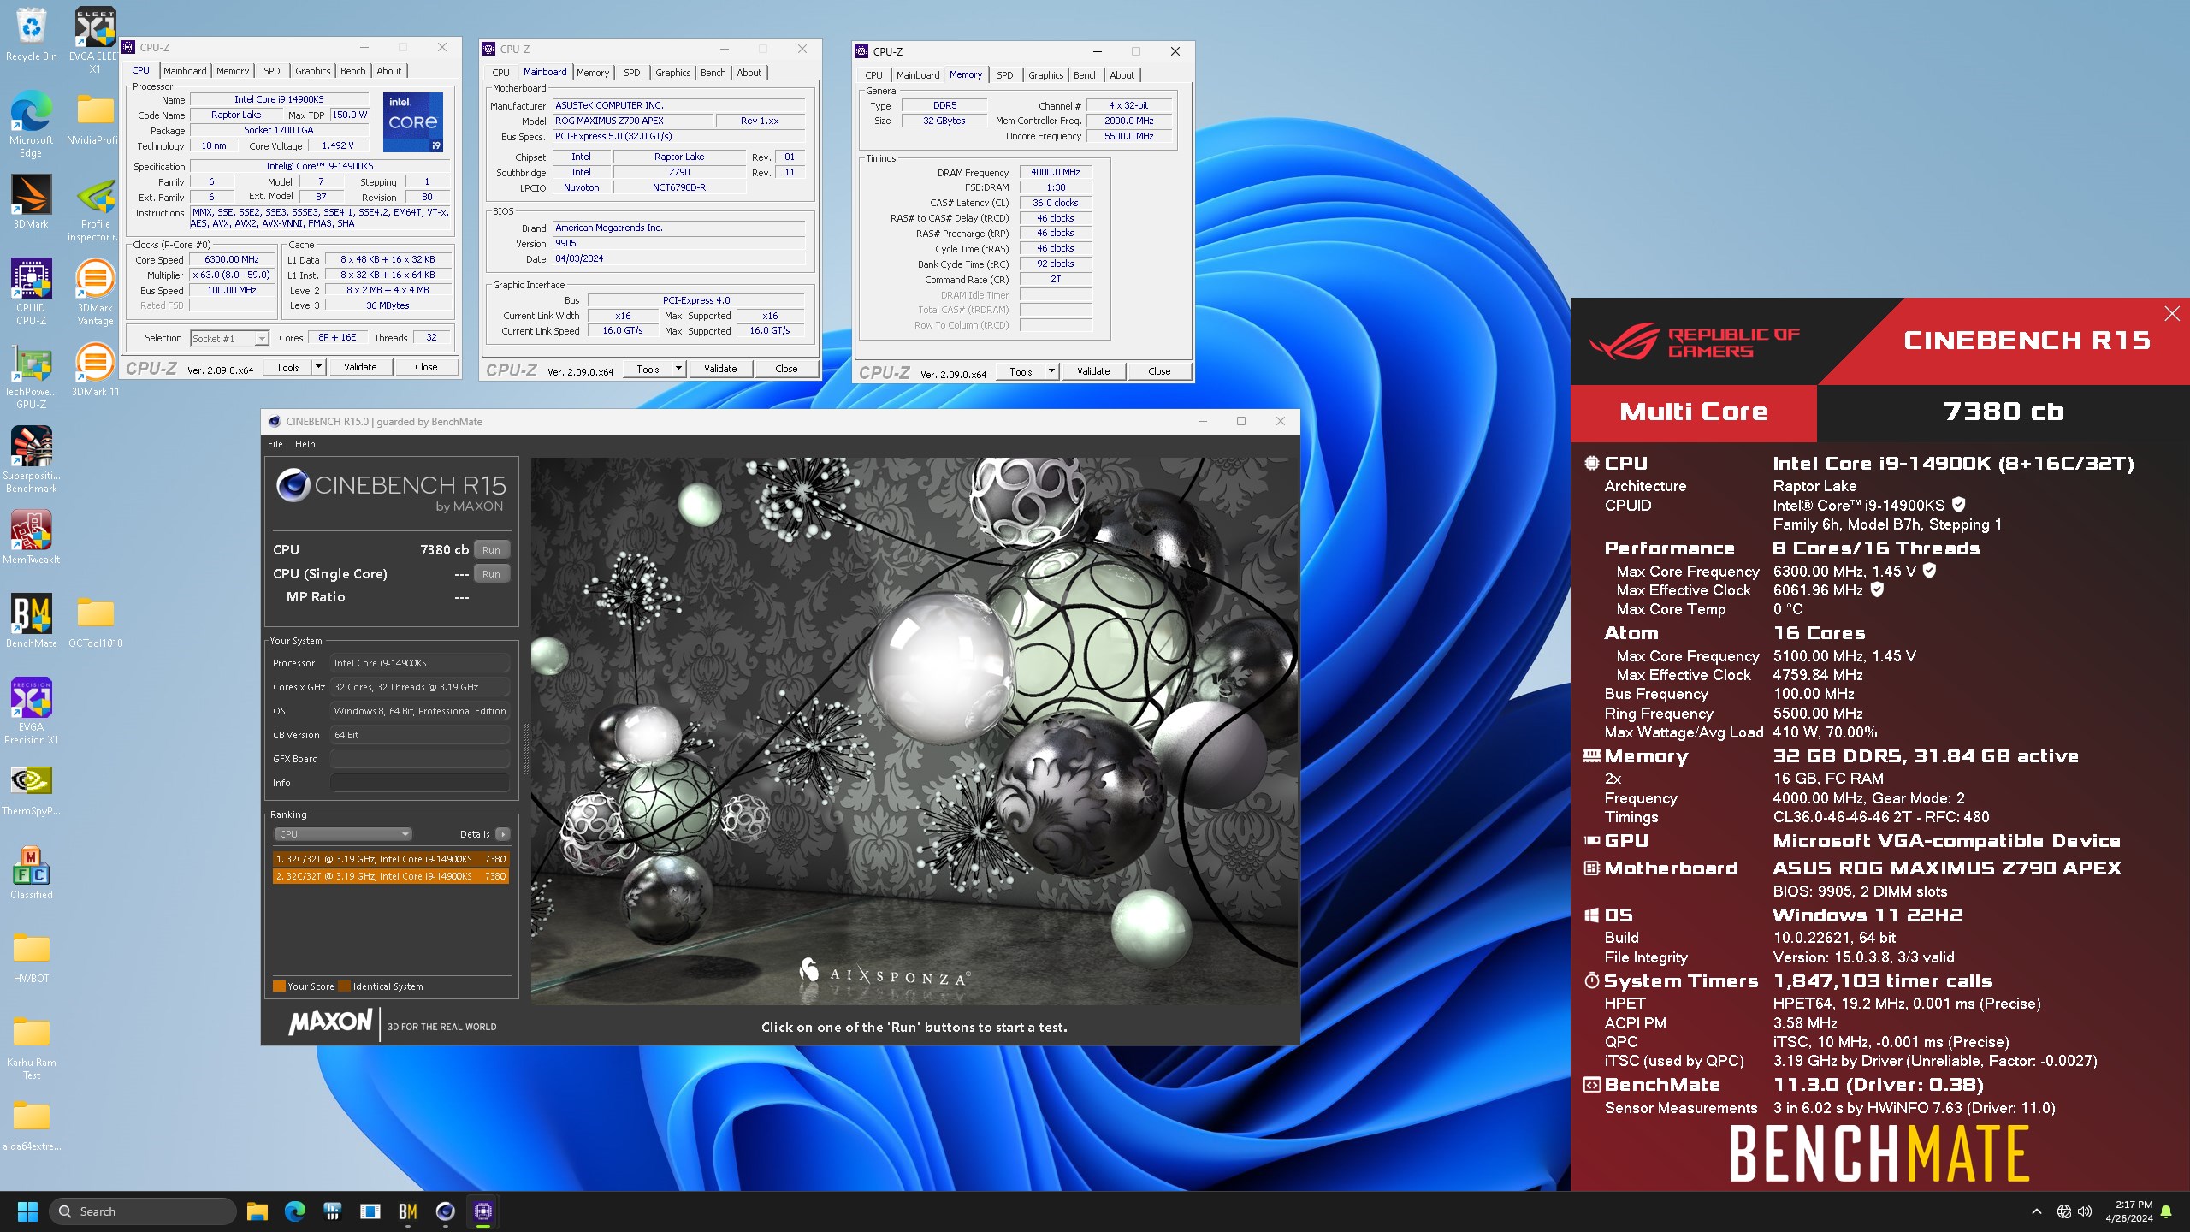Click GFX Board field in Cinebench
Image resolution: width=2190 pixels, height=1232 pixels.
(420, 759)
